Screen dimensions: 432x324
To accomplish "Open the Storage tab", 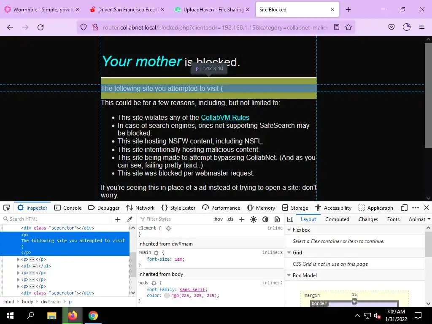I will click(295, 208).
